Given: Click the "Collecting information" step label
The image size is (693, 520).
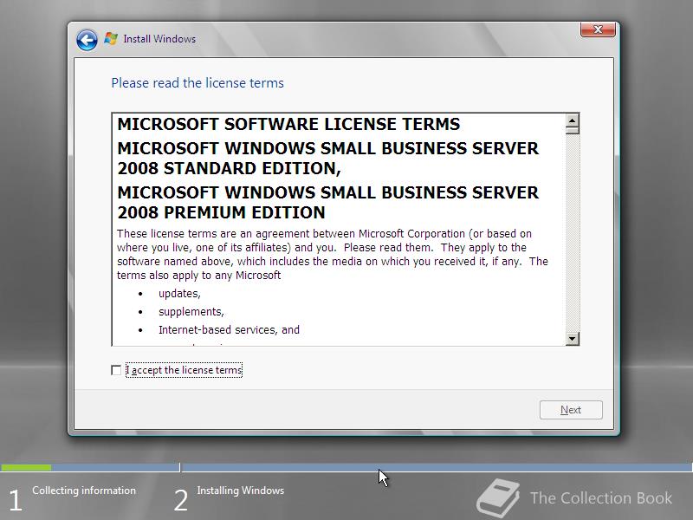Looking at the screenshot, I should click(84, 491).
